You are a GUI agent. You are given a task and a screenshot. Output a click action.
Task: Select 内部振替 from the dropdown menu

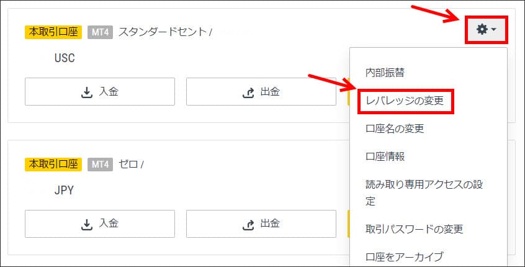coord(385,72)
